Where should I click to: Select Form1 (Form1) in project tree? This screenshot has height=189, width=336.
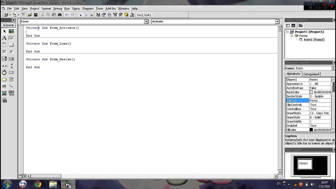coord(314,40)
